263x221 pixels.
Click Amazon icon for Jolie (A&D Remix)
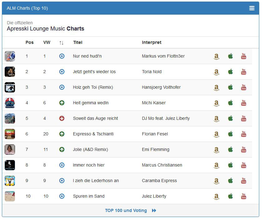pyautogui.click(x=216, y=150)
